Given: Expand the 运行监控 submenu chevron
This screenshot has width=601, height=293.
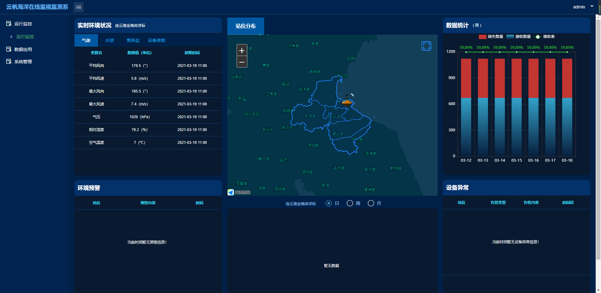Looking at the screenshot, I should coord(11,37).
